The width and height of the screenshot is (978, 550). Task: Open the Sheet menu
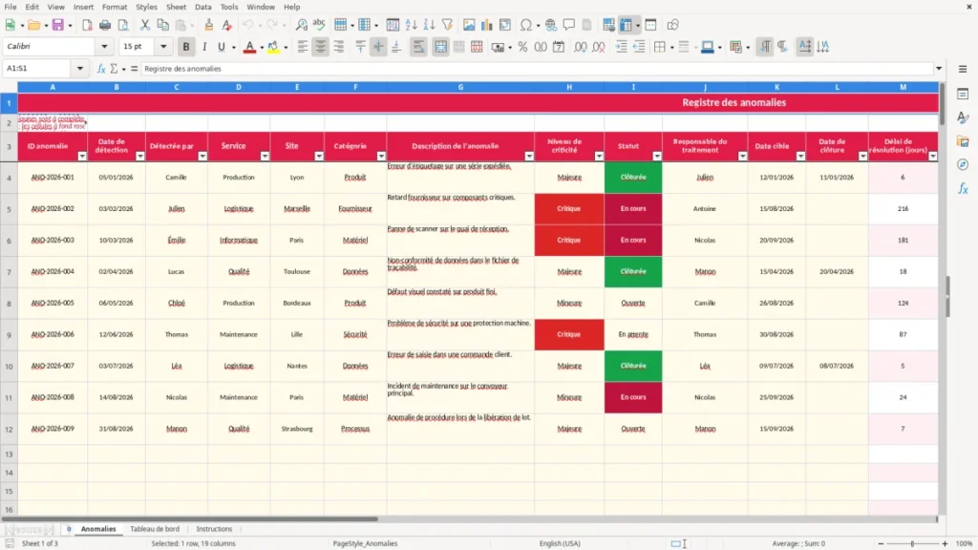coord(176,7)
